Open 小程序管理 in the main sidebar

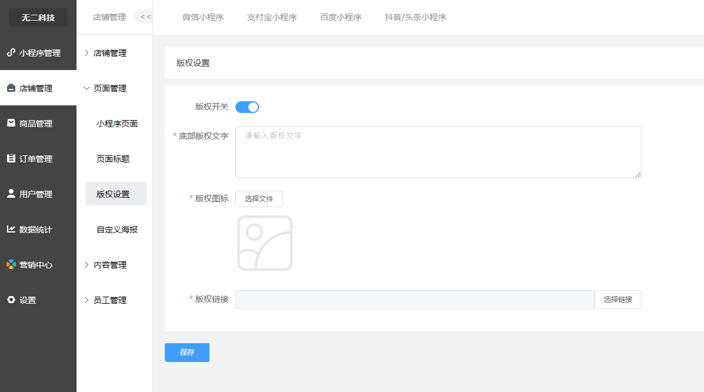tap(38, 52)
